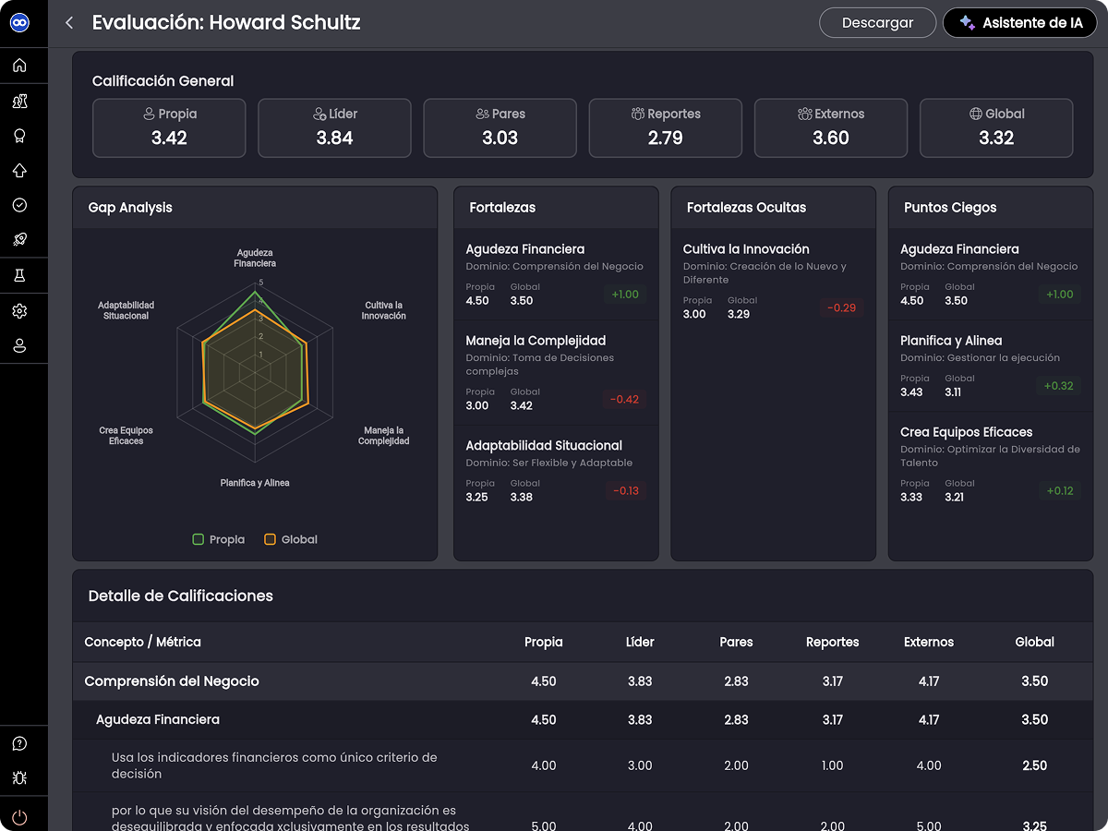This screenshot has width=1108, height=831.
Task: Open the flask lab icon in sidebar
Action: click(x=19, y=276)
